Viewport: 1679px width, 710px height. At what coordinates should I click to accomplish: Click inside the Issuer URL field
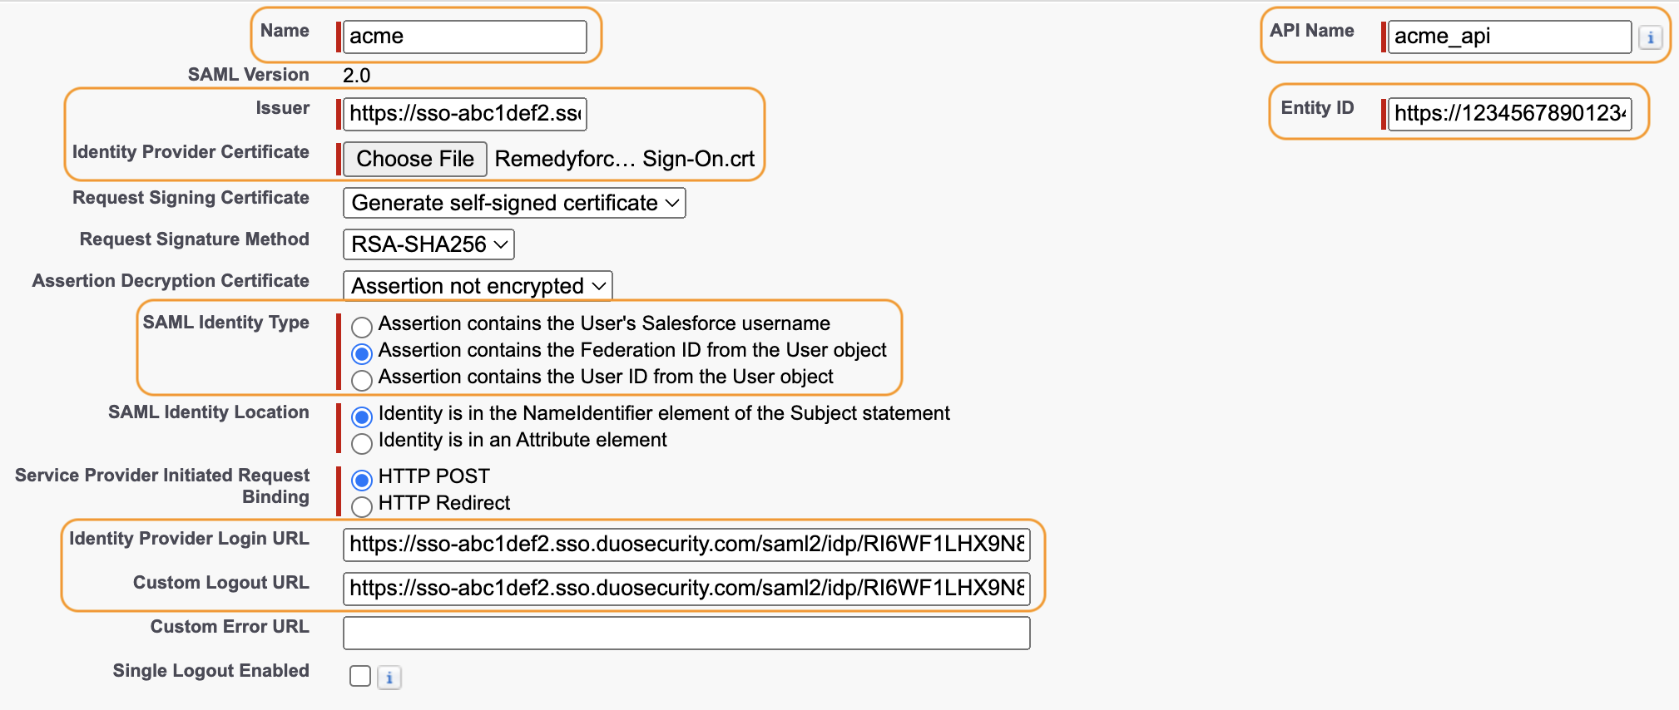click(x=463, y=114)
